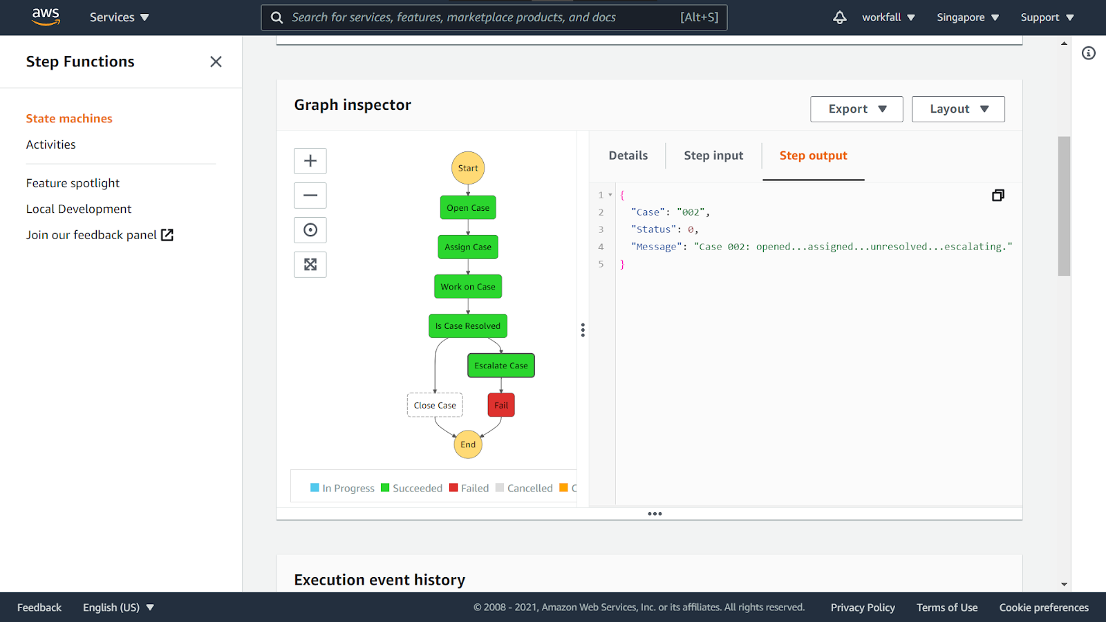The width and height of the screenshot is (1106, 622).
Task: Select the Work on Case state
Action: coord(468,287)
